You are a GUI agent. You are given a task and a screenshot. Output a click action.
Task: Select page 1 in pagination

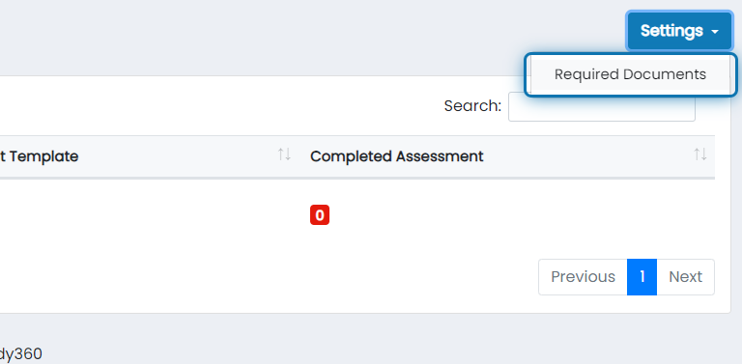click(x=642, y=277)
